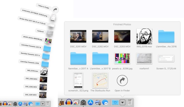Click the 1 More in Finder arrow in the fan stack
The height and width of the screenshot is (107, 184).
55,10
